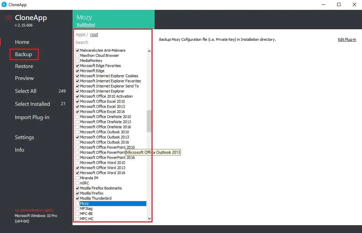Select Microsoft Office PowerPoint 2016 entry
Image resolution: width=362 pixels, height=233 pixels.
107,157
